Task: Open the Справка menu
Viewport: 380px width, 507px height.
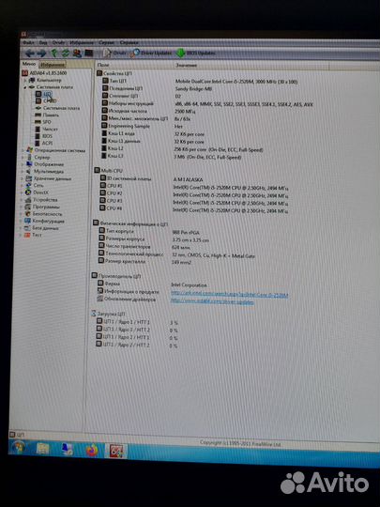Action: pos(129,42)
